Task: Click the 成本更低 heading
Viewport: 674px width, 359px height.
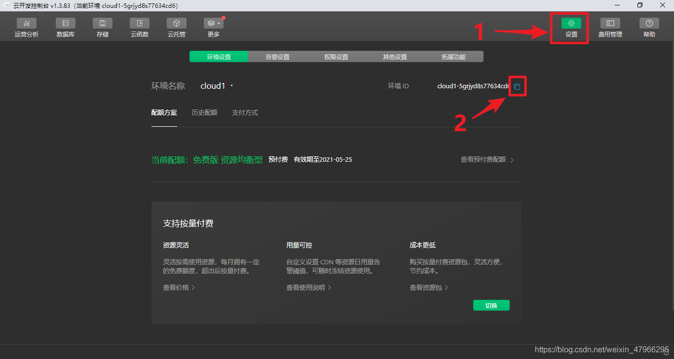Action: 422,245
